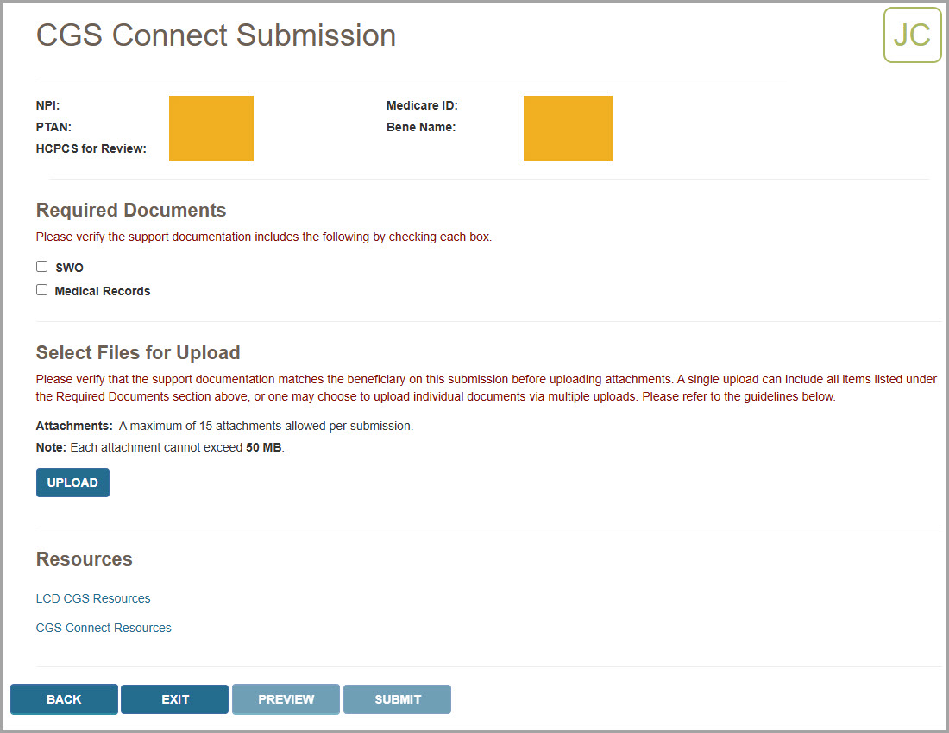Click the Select Files for Upload heading

tap(138, 352)
